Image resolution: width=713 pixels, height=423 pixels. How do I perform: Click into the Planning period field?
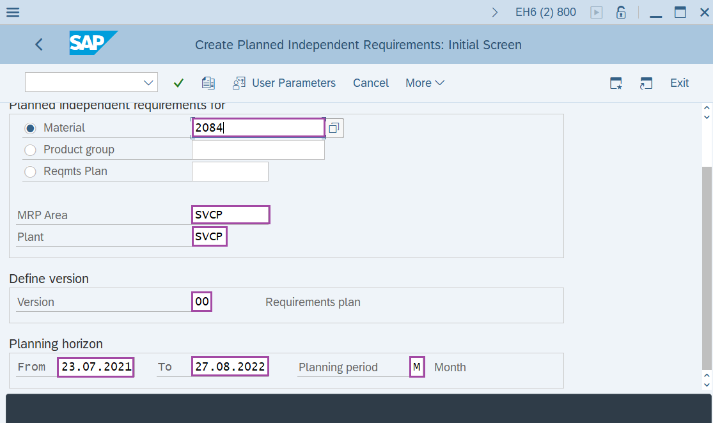pos(416,367)
